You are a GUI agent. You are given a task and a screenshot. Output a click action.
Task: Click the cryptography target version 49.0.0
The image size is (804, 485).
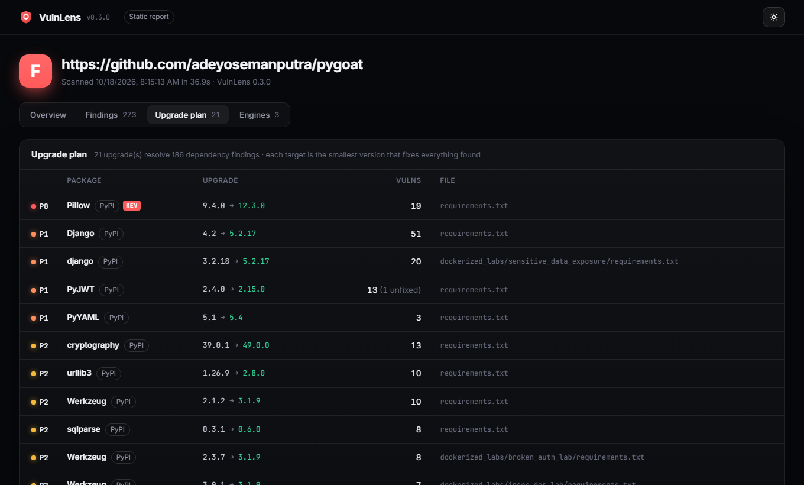(256, 345)
